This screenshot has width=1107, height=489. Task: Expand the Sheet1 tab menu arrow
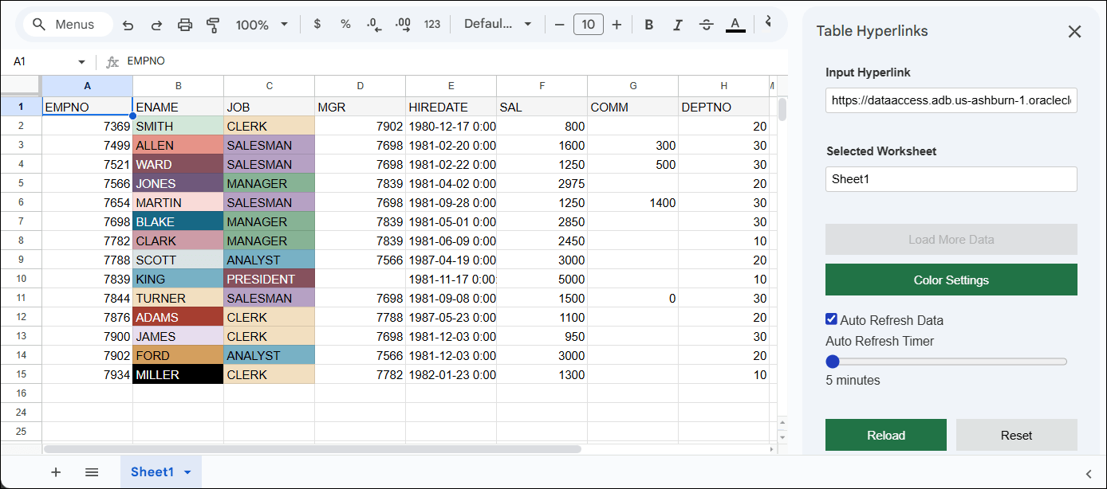pyautogui.click(x=187, y=471)
